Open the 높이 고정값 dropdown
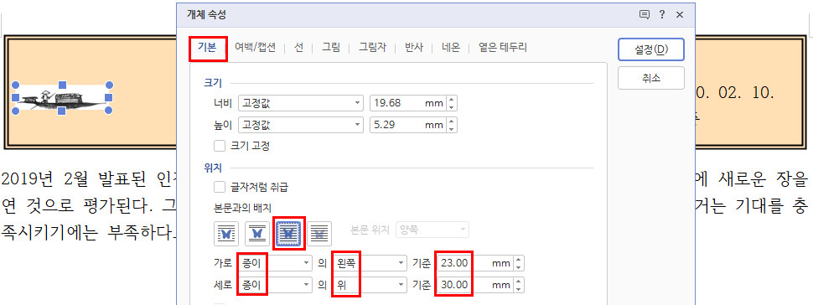 pos(301,125)
